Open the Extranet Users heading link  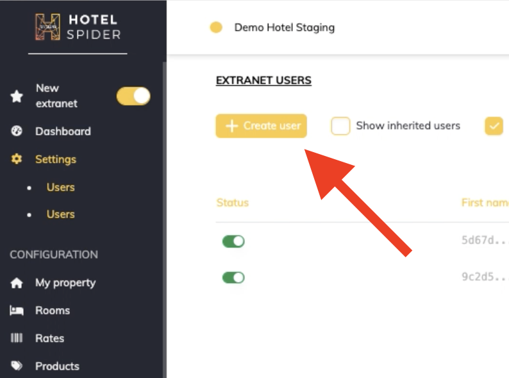coord(263,80)
